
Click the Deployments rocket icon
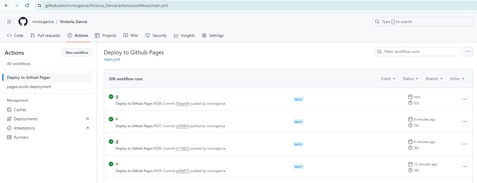(x=9, y=119)
